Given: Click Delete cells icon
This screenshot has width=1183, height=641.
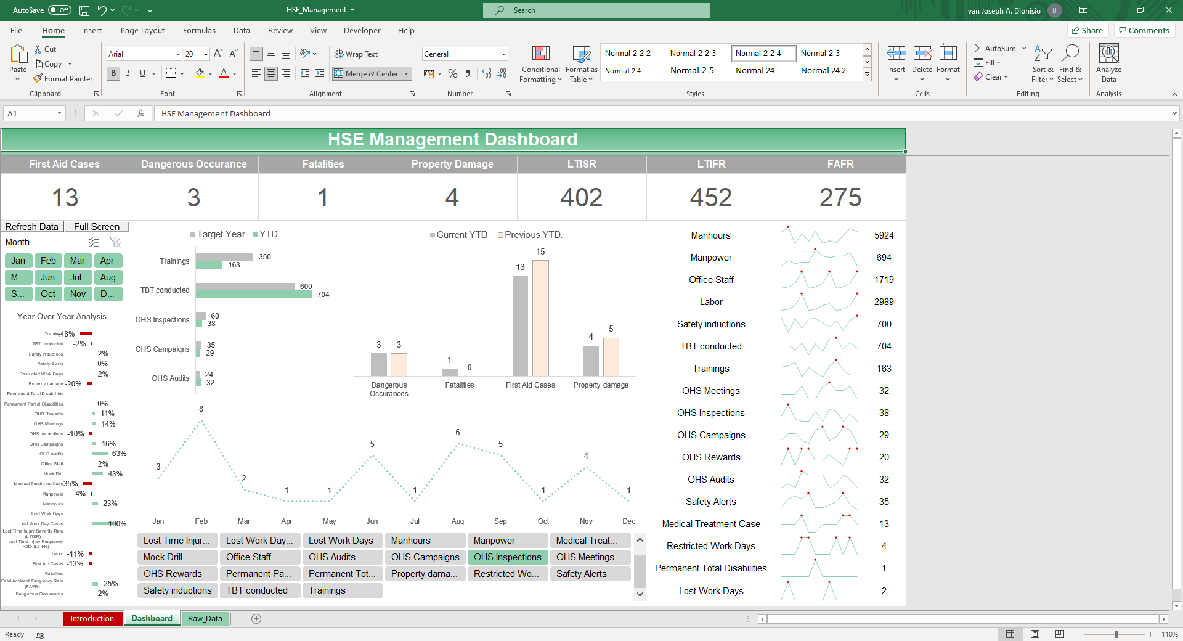Looking at the screenshot, I should click(x=922, y=54).
